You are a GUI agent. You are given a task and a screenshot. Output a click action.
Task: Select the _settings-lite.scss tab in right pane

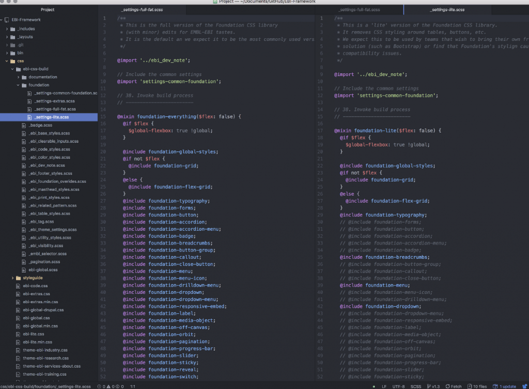click(x=447, y=10)
